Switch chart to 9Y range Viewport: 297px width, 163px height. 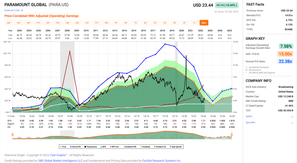(116, 23)
